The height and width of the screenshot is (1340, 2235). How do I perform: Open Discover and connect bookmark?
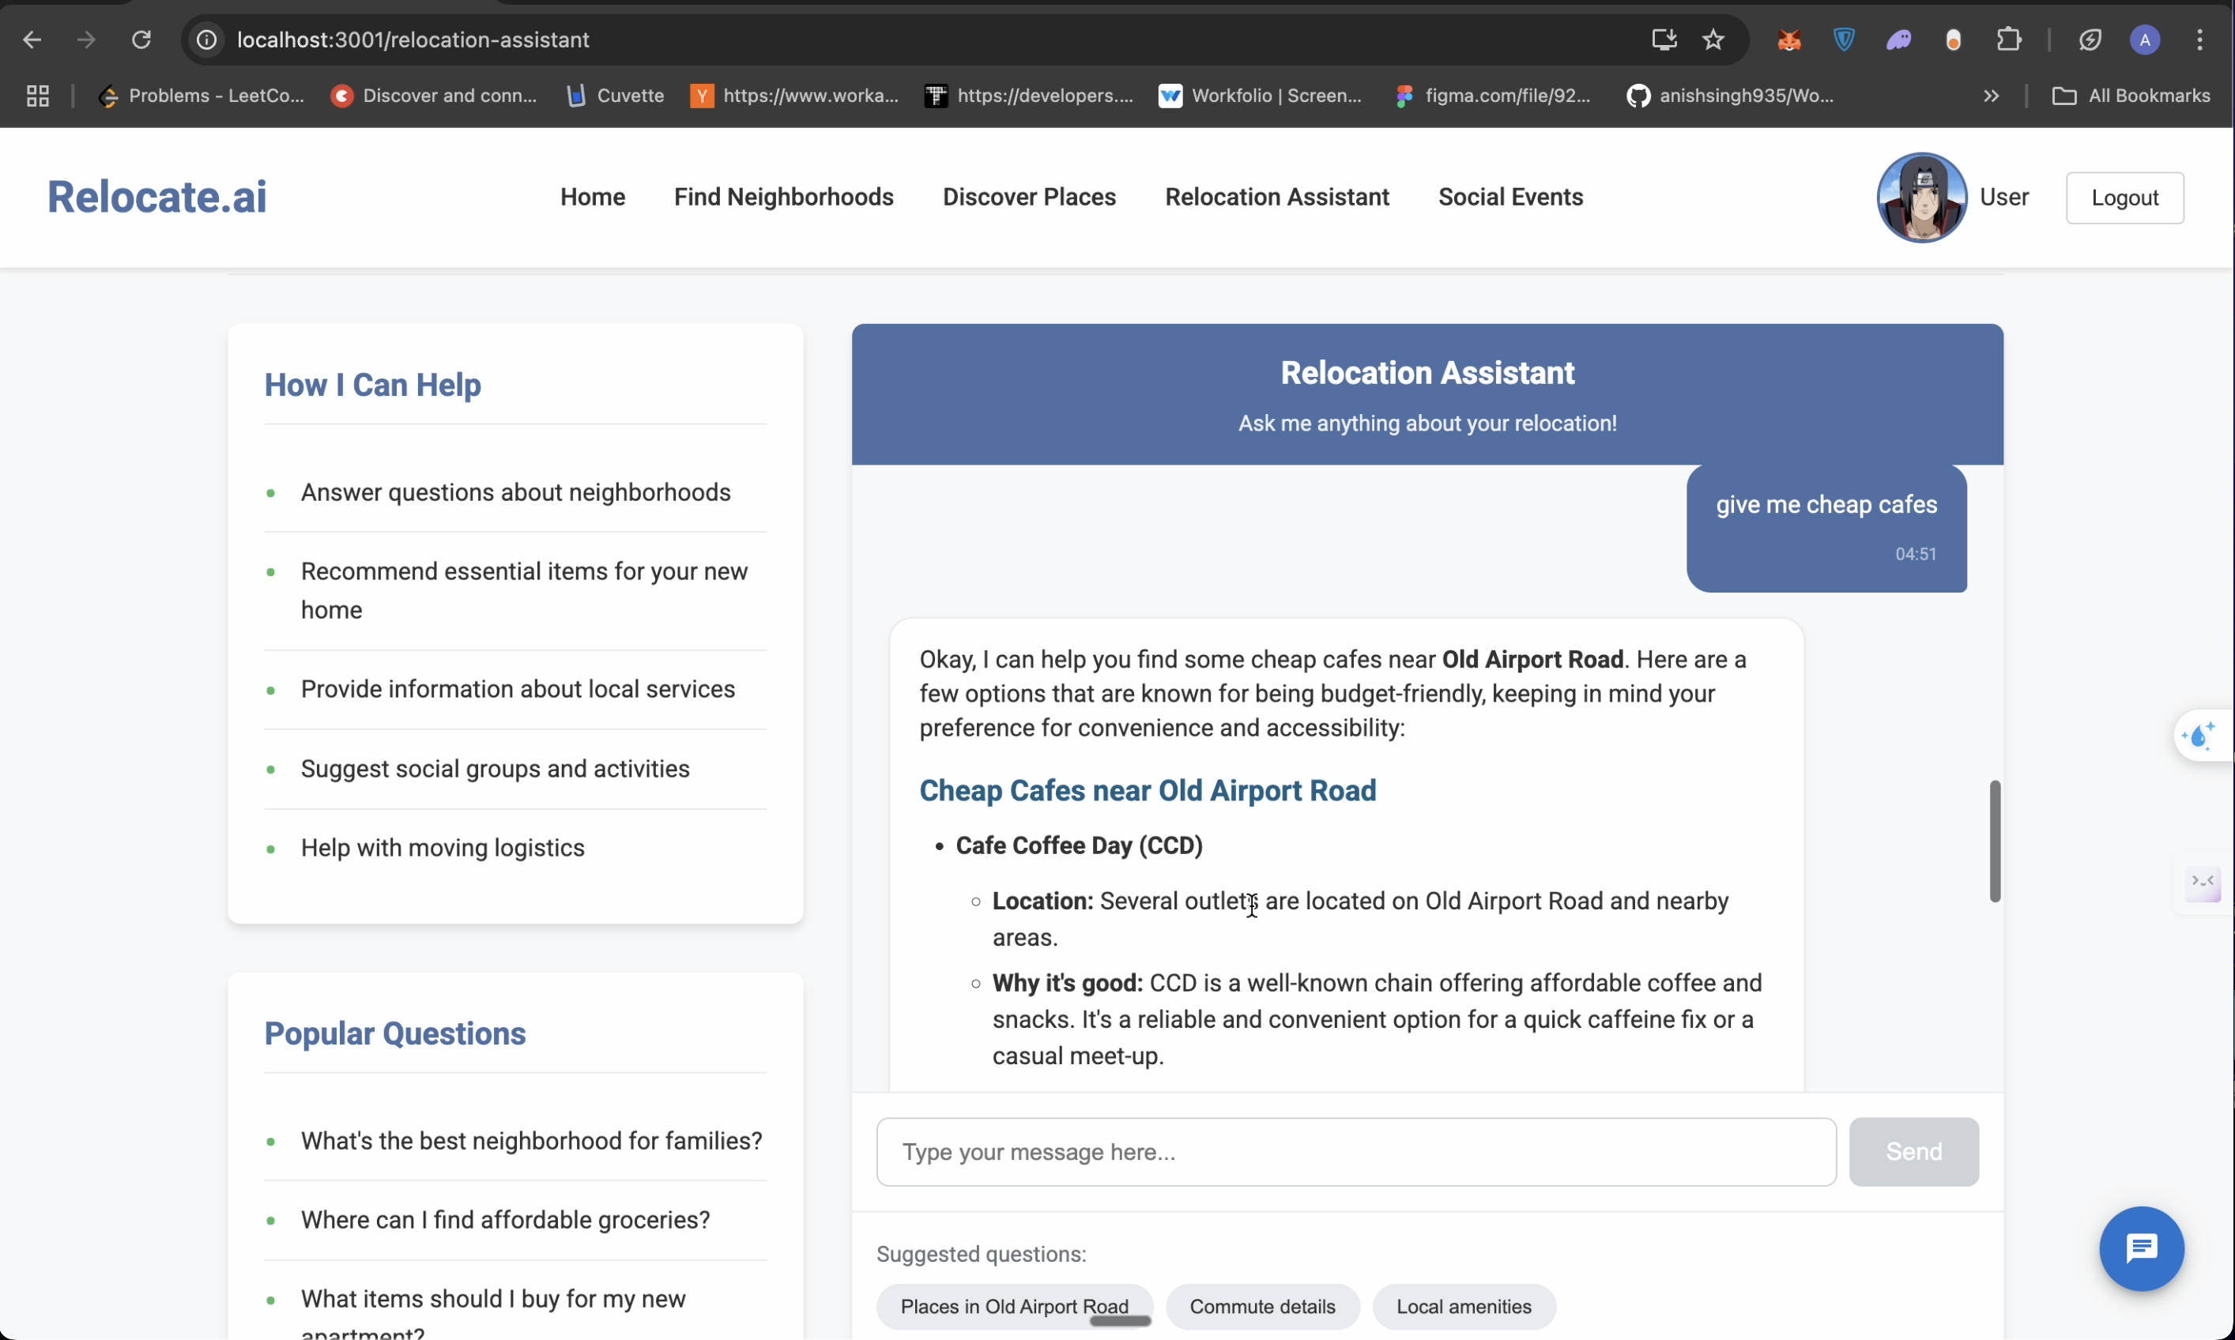[x=433, y=96]
